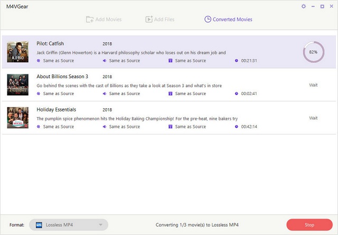Click audio speaker icon for Pilot: Catfish
This screenshot has width=338, height=235.
[x=105, y=61]
